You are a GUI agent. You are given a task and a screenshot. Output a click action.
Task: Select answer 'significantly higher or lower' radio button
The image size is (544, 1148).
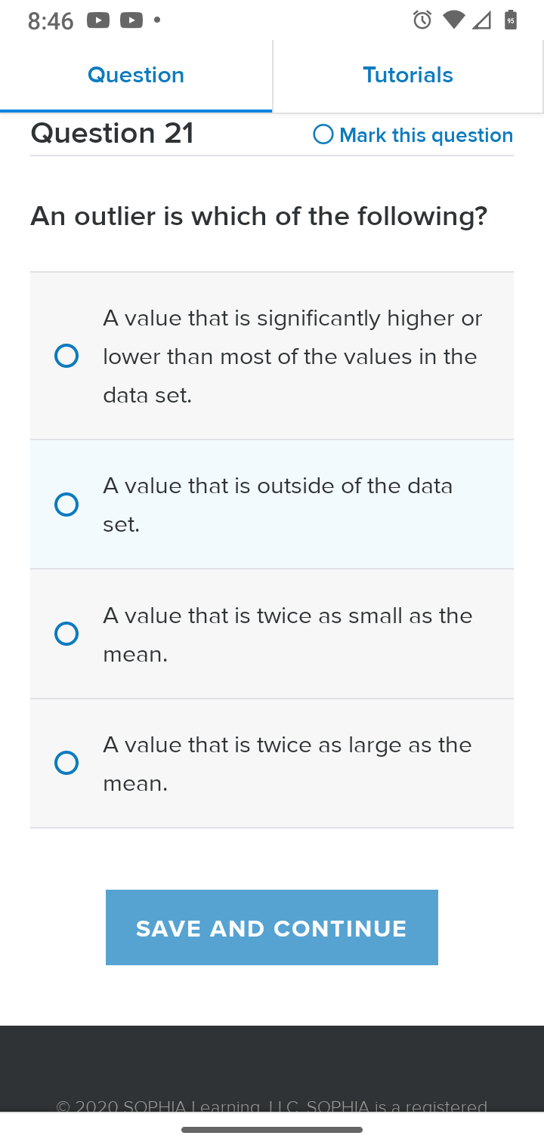[x=66, y=356]
